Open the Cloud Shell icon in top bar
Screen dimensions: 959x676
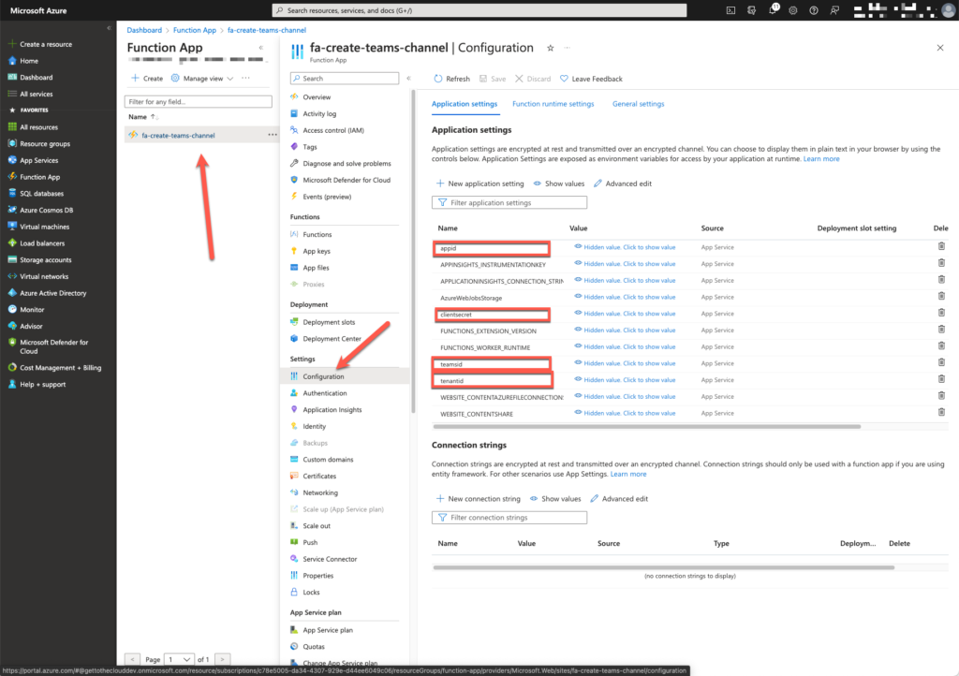[x=730, y=10]
